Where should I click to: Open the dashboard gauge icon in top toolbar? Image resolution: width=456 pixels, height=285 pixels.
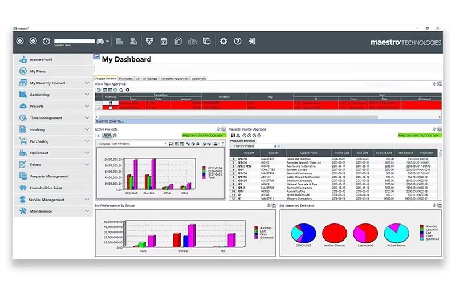[46, 41]
